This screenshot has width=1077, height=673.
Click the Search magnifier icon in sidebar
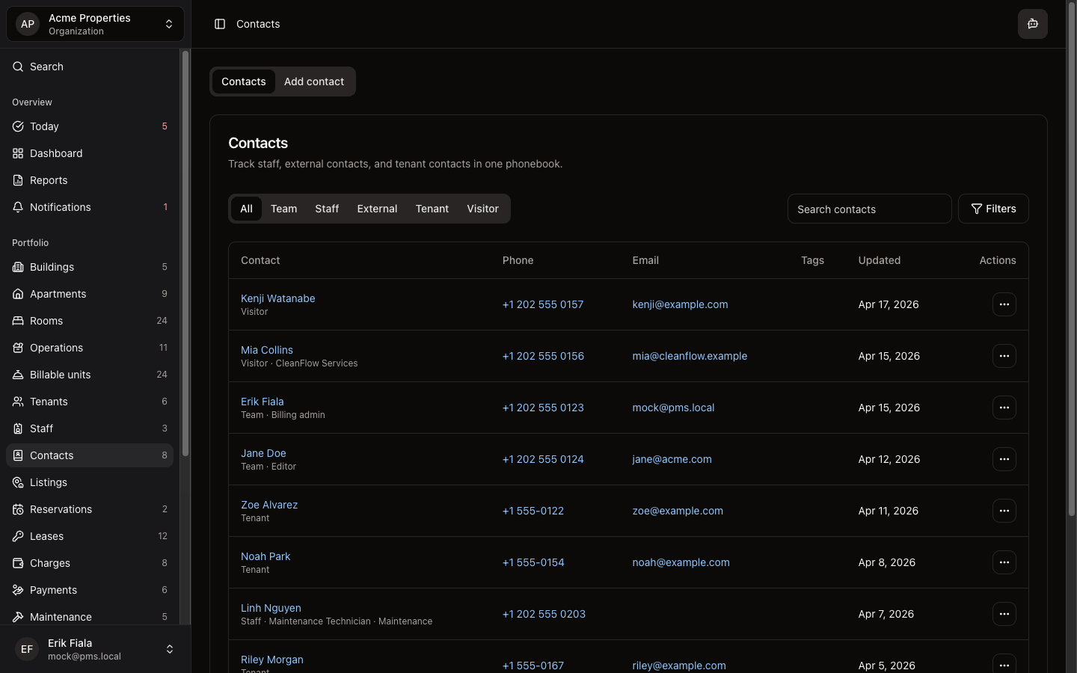(18, 67)
